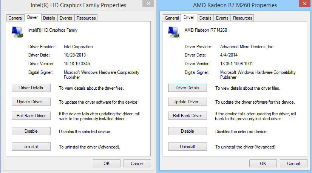Disable the AMD Radeon R7 M260 device

187,131
